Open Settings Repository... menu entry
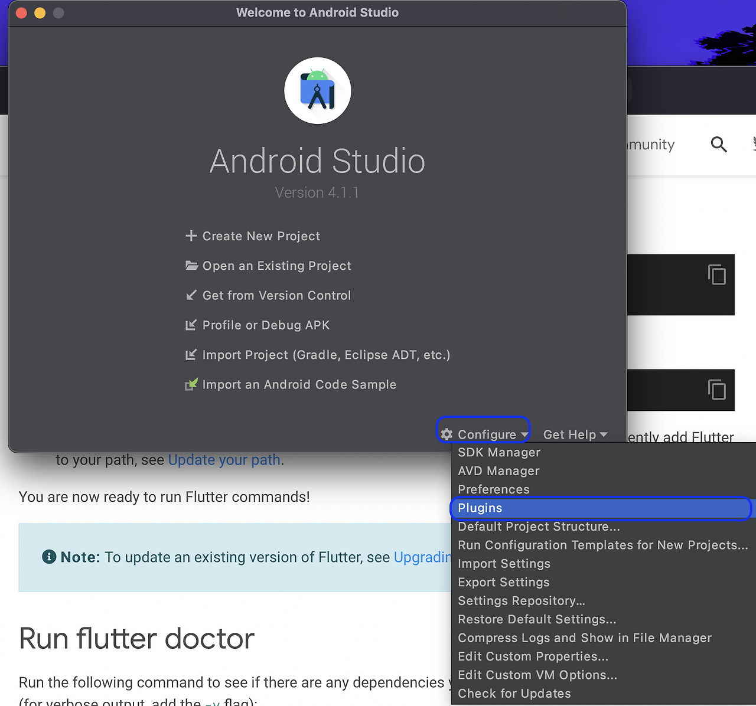Viewport: 756px width, 706px height. click(603, 601)
